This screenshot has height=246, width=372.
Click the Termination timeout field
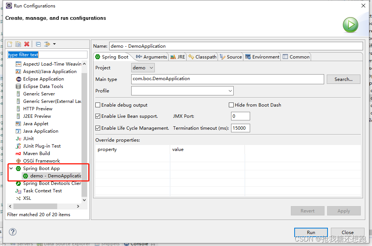point(240,128)
